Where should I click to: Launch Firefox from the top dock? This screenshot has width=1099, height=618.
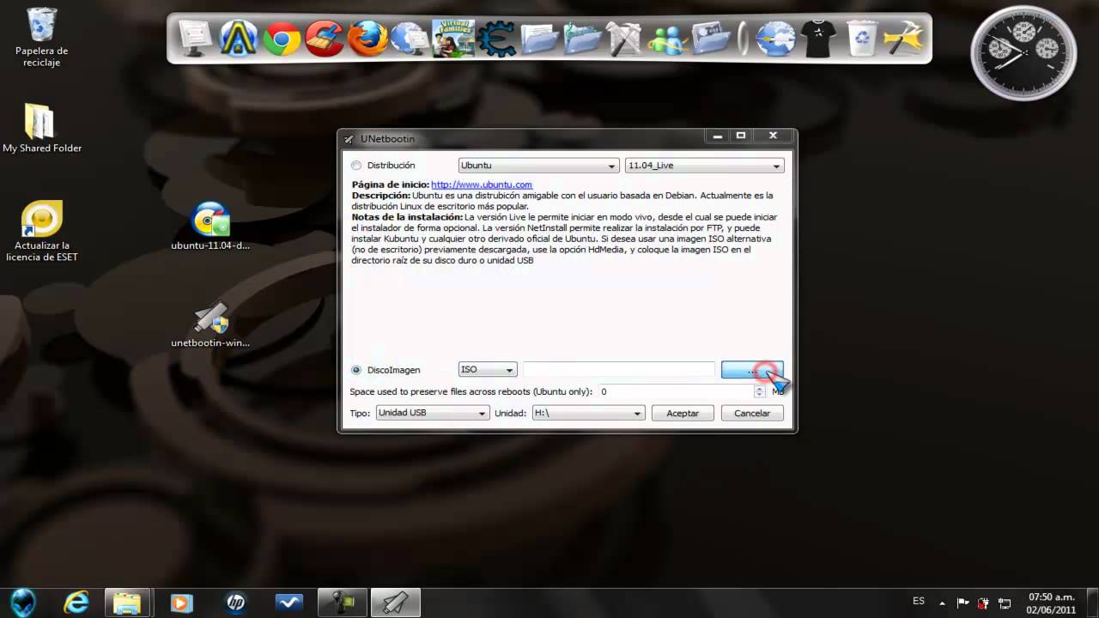[x=368, y=39]
